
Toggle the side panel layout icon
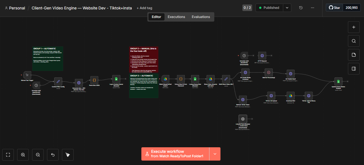coord(353,69)
